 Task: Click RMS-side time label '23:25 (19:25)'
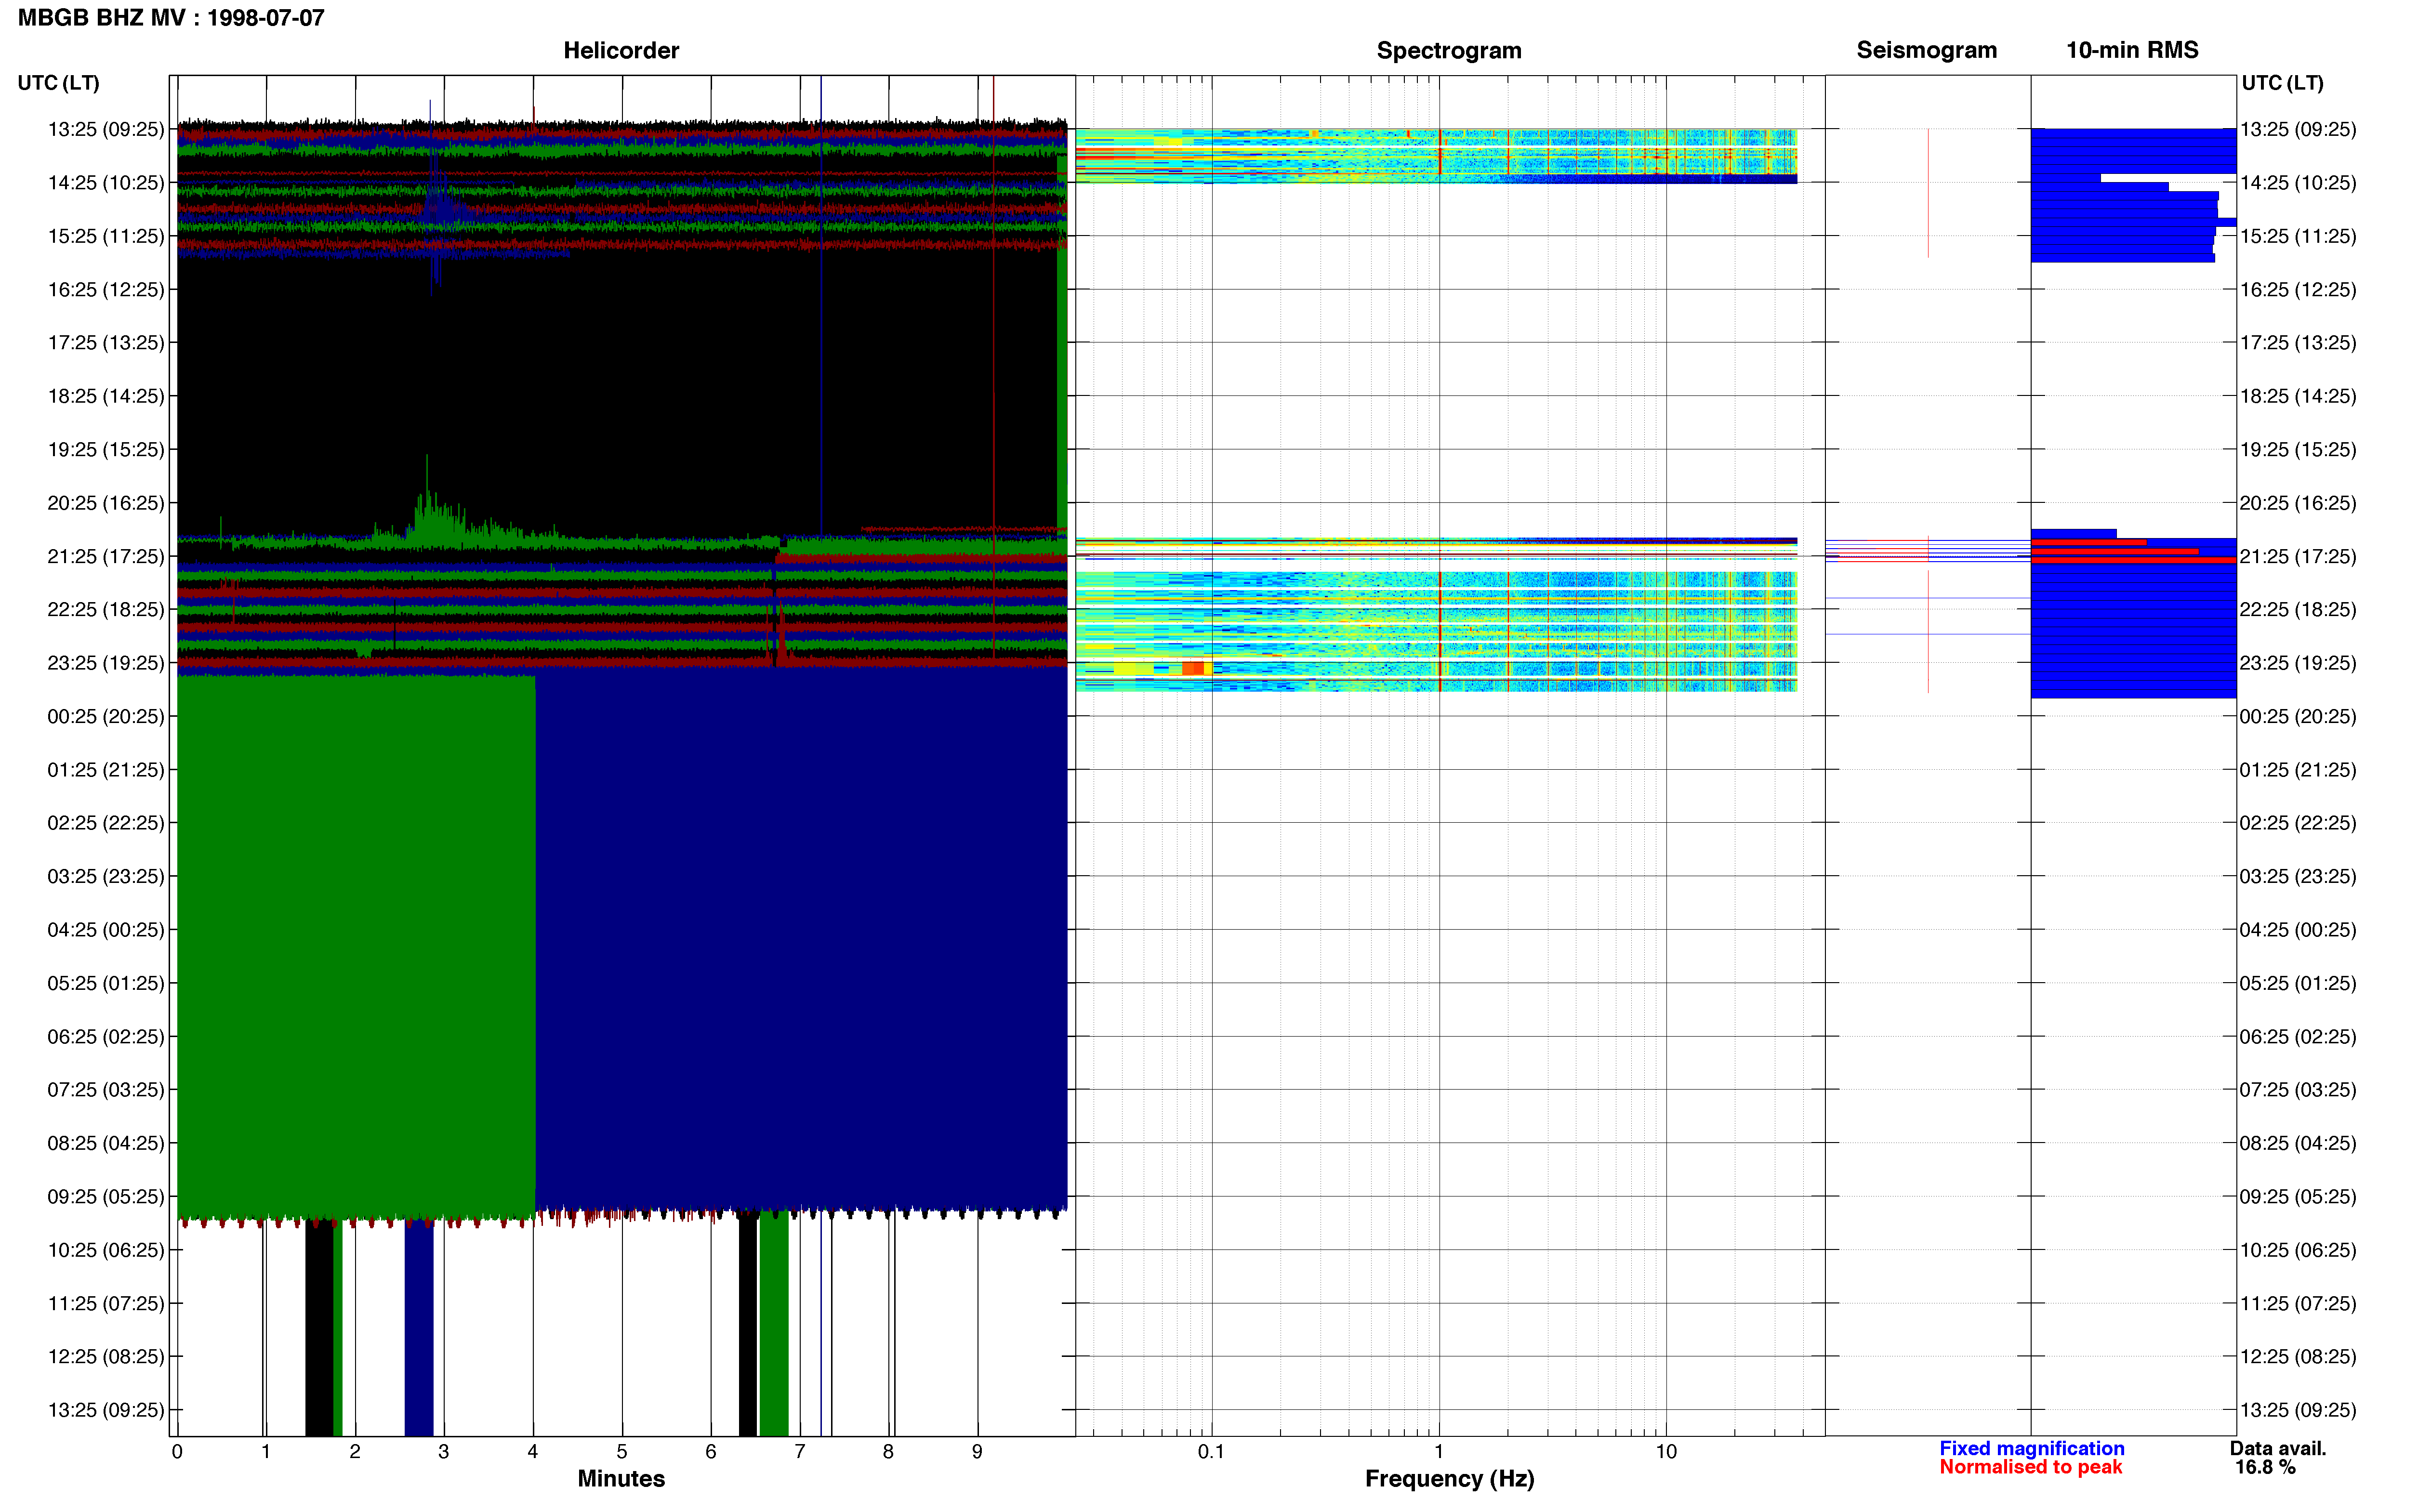click(2298, 662)
